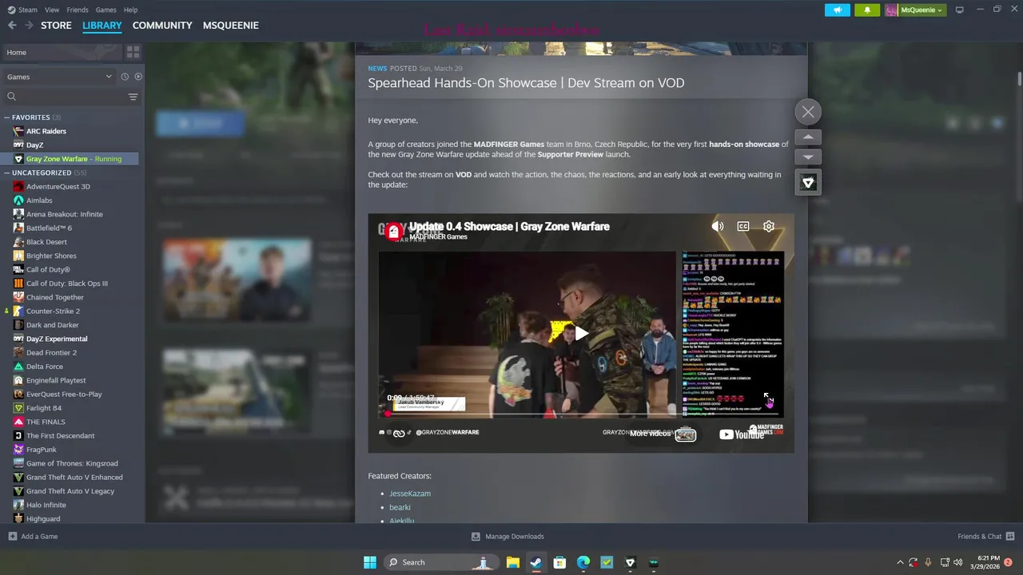
Task: Open the library advanced filters icon
Action: pos(133,97)
